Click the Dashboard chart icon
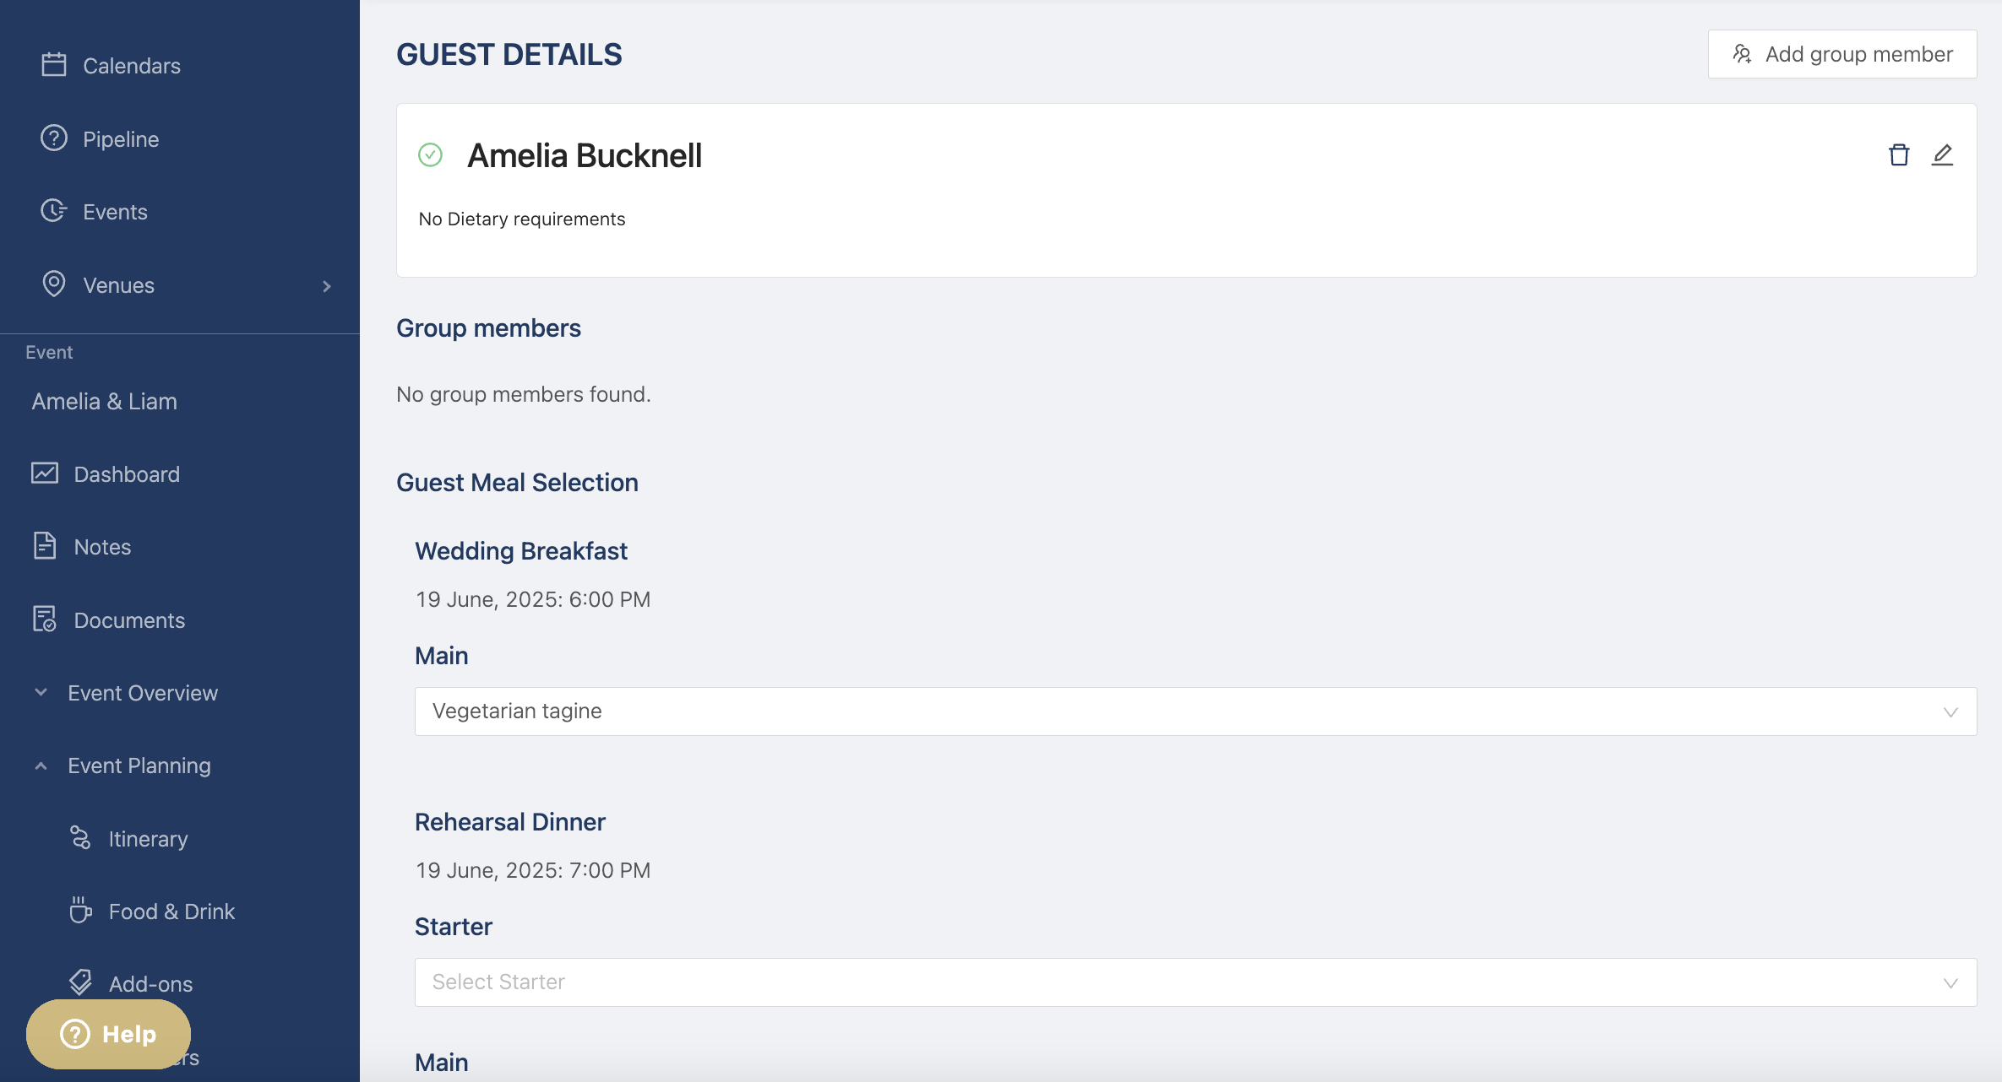This screenshot has width=2002, height=1082. click(x=45, y=473)
